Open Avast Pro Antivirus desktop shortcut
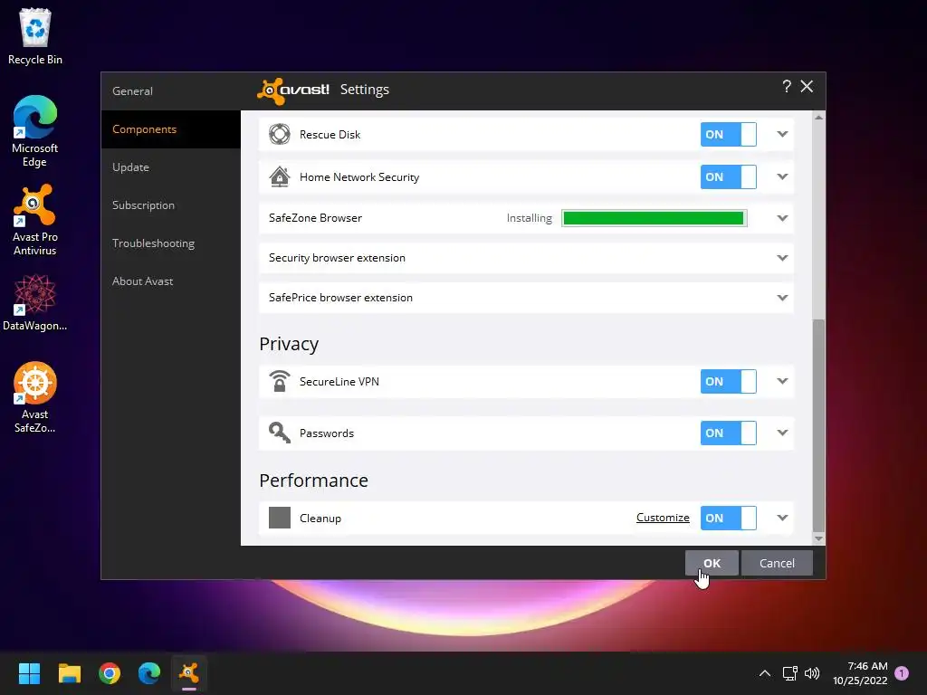The image size is (927, 695). pos(35,220)
